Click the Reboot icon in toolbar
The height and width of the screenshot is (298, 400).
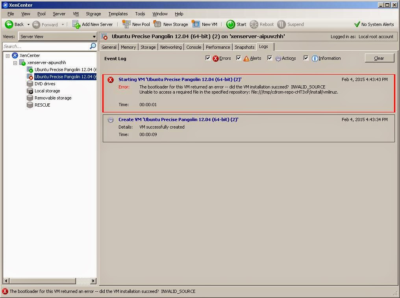(x=254, y=24)
